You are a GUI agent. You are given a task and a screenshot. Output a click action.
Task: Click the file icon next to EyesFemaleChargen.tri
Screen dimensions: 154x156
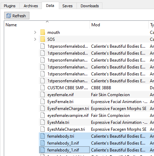pyautogui.click(x=43, y=108)
